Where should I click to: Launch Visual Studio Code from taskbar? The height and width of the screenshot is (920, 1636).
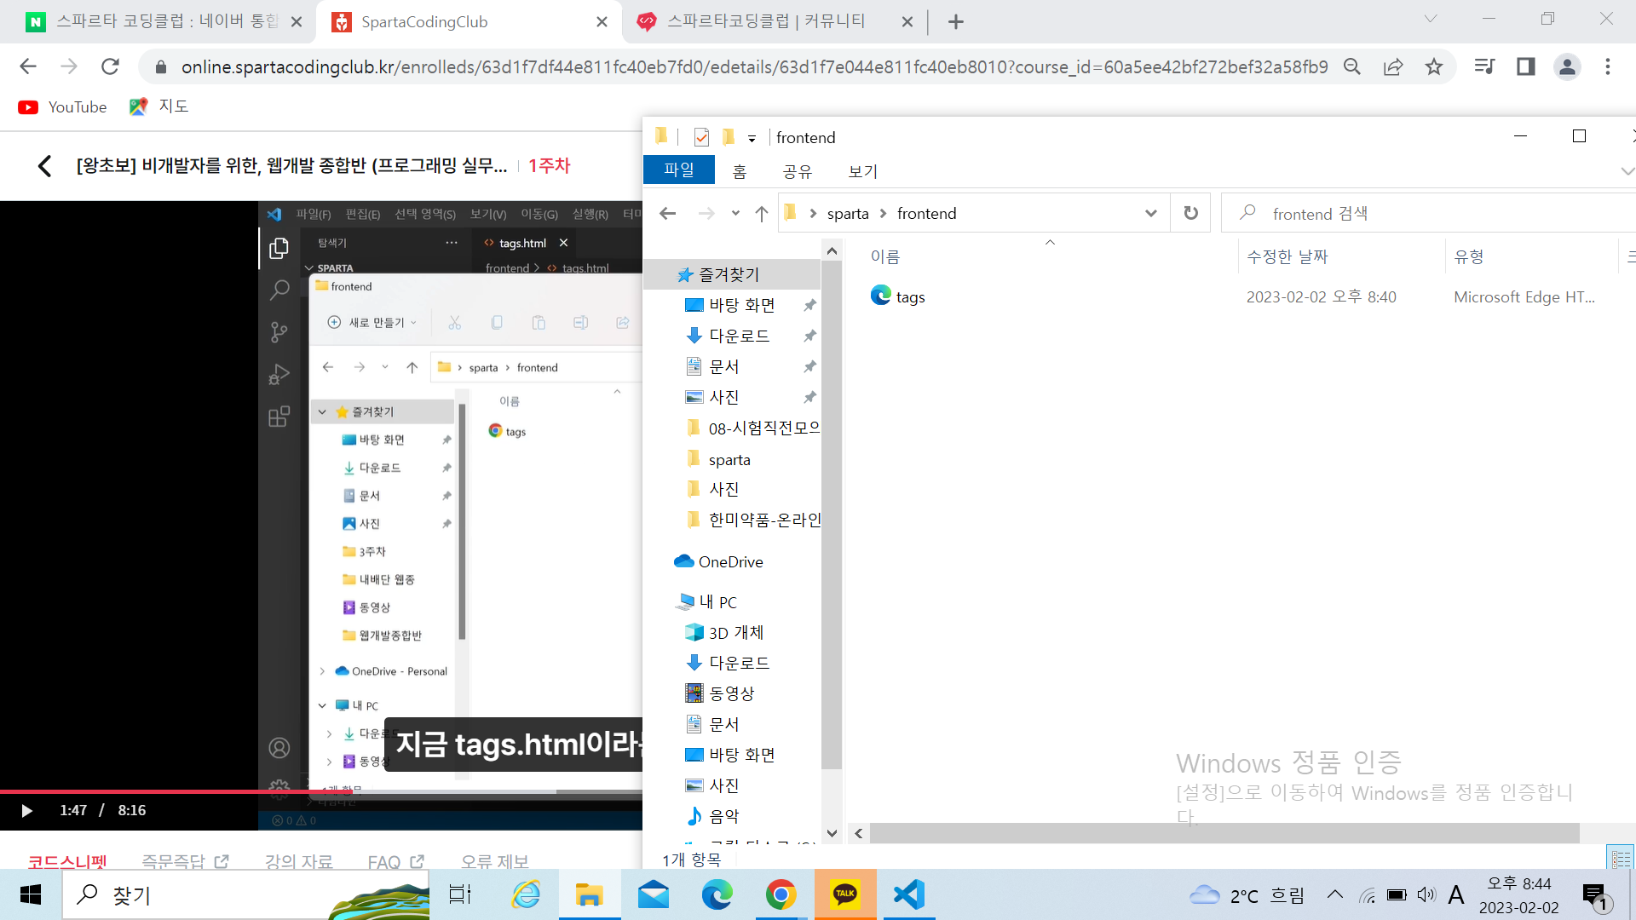pos(909,894)
